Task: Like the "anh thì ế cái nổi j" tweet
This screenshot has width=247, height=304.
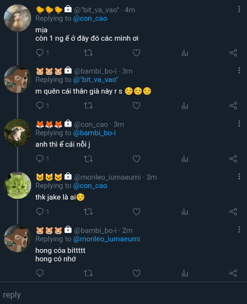Action: pos(136,159)
